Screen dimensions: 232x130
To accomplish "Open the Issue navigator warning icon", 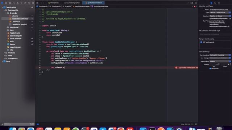I will coord(17,3).
